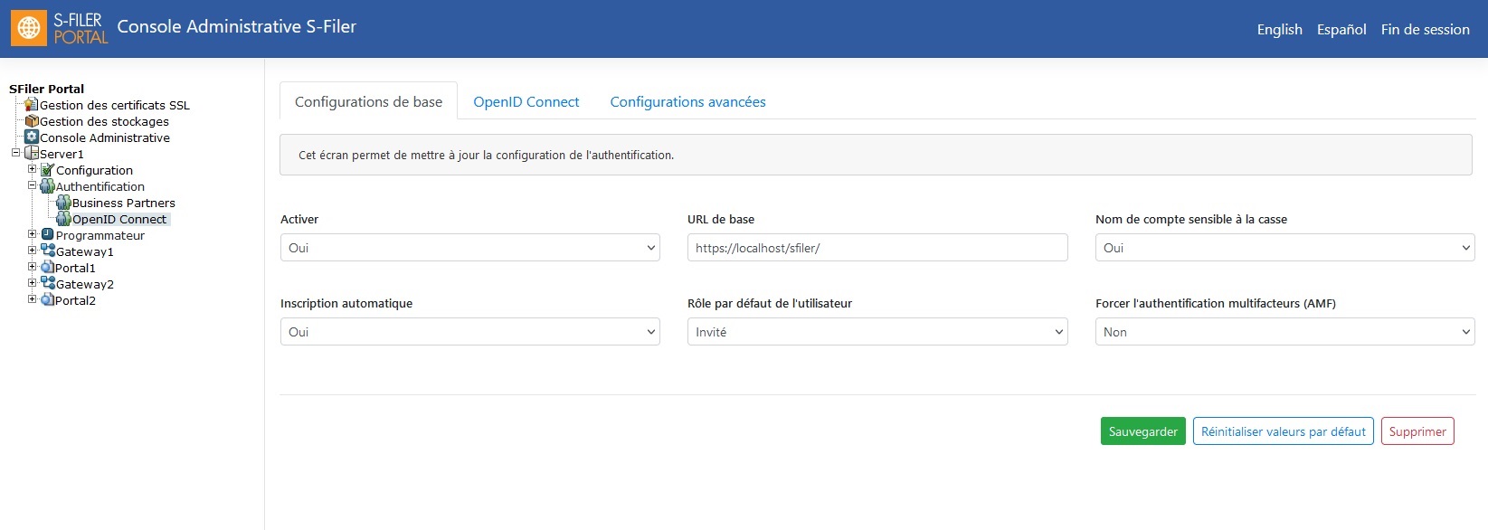Select the Business Partners users icon
This screenshot has height=530, width=1488.
click(64, 203)
